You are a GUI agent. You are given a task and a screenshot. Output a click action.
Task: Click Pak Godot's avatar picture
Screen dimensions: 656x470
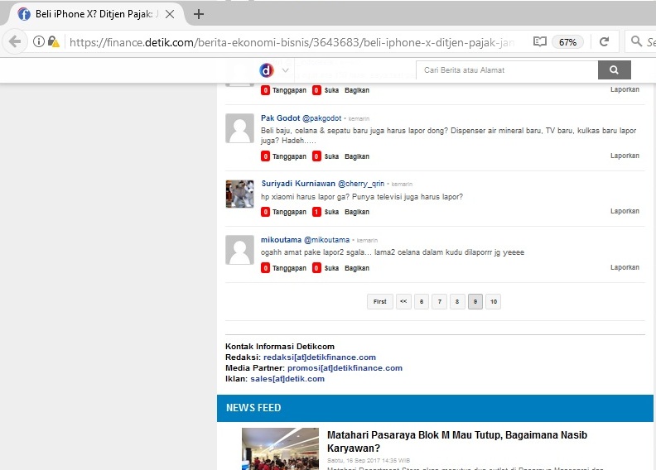(239, 128)
